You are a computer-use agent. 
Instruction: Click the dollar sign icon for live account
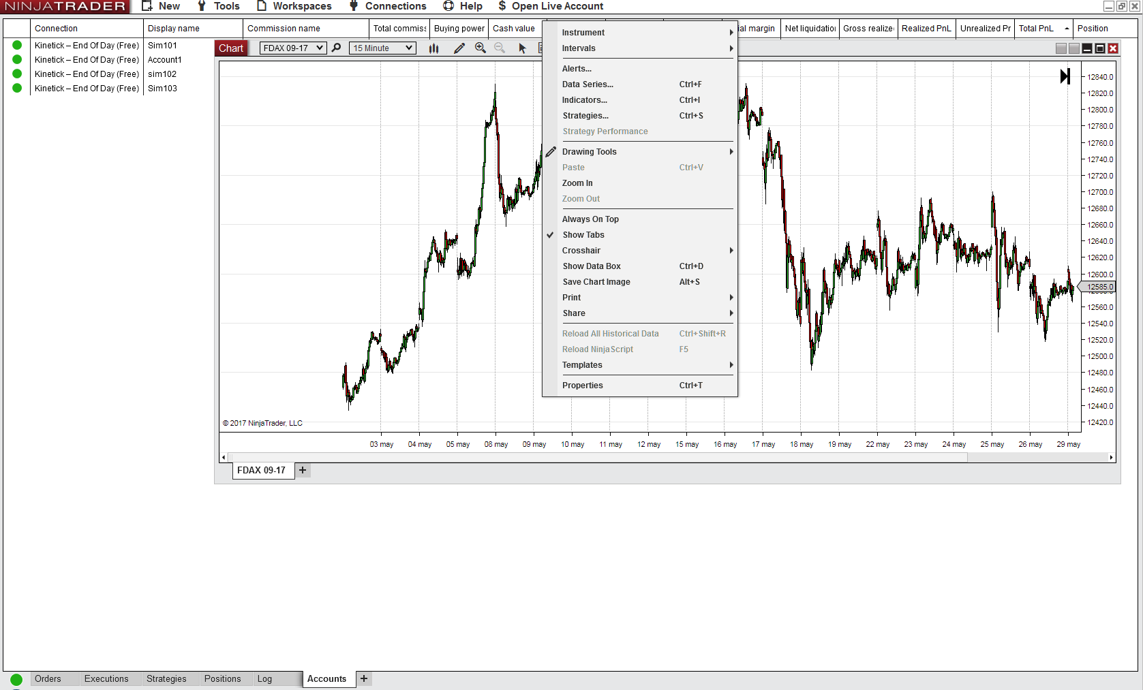coord(502,6)
